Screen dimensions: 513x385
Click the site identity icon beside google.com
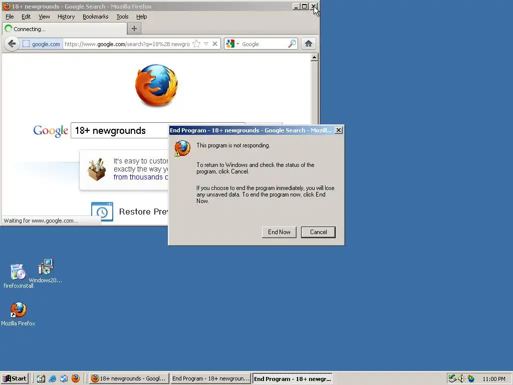coord(26,44)
